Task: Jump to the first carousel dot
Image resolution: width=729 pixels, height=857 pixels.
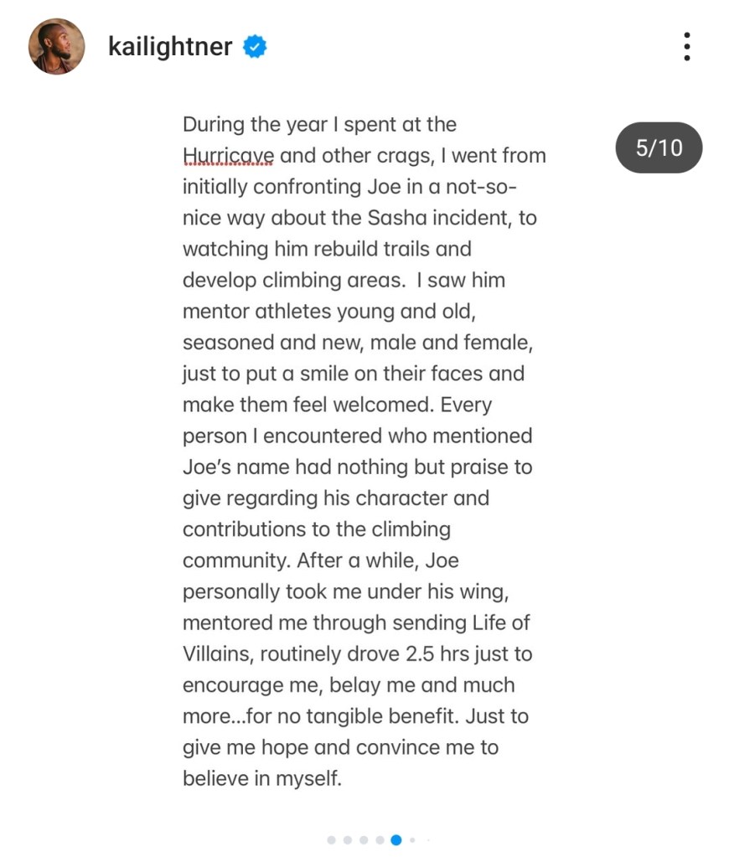Action: click(332, 839)
